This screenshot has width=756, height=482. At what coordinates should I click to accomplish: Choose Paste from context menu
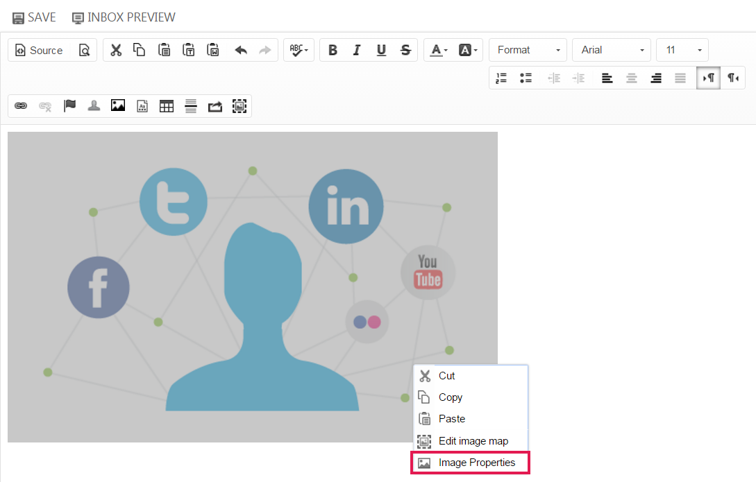tap(471, 419)
